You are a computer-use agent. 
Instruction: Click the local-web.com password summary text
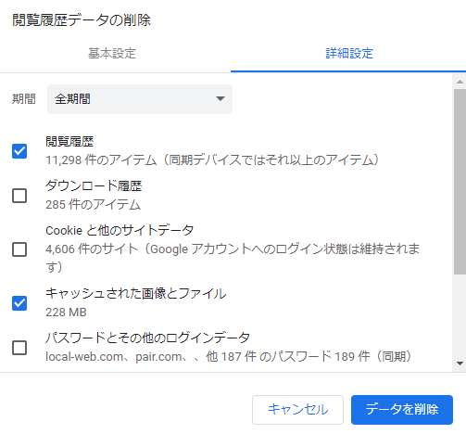(x=228, y=357)
